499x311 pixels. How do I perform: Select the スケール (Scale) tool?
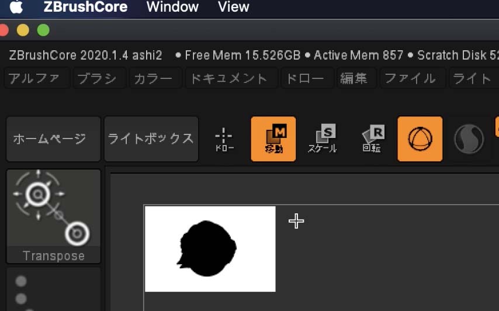pos(322,140)
